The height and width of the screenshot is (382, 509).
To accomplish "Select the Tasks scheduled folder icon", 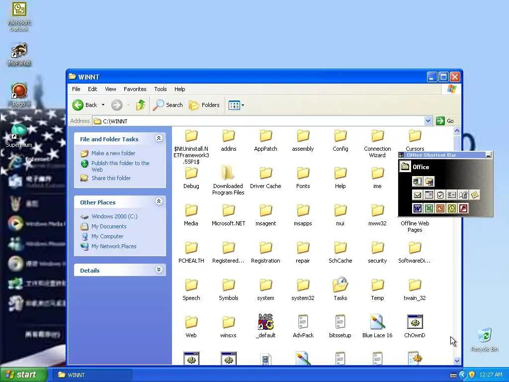I will tap(340, 289).
